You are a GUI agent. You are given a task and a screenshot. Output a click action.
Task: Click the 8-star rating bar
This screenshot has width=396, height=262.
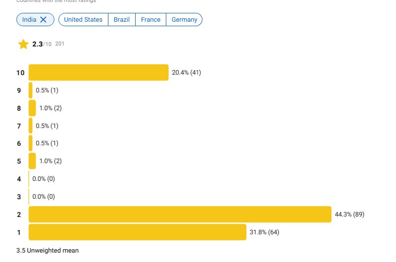pyautogui.click(x=32, y=108)
